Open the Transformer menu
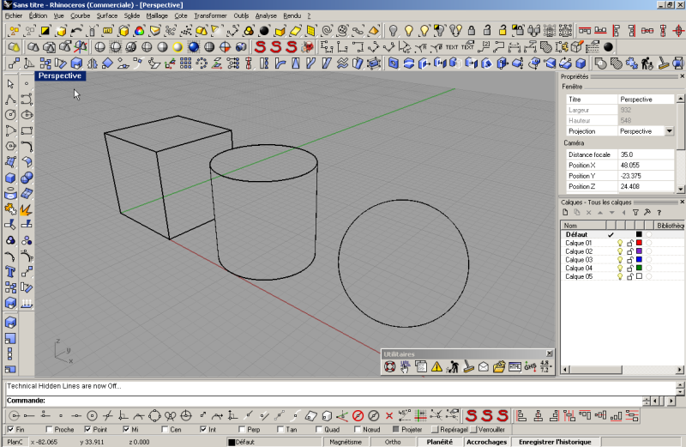The height and width of the screenshot is (447, 686). point(210,15)
